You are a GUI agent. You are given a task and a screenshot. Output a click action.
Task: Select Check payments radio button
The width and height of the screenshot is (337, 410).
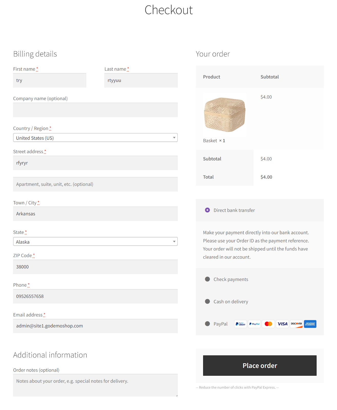208,279
